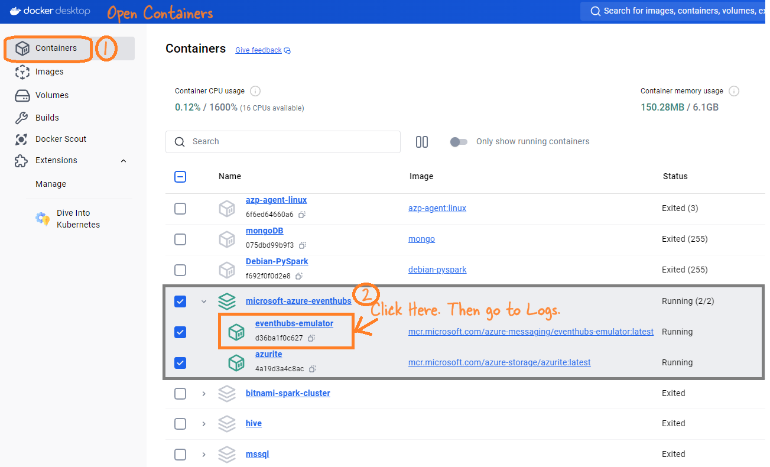Uncheck the azurite row checkbox

180,362
